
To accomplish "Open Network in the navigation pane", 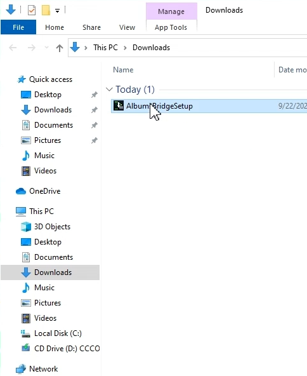I will pos(44,369).
